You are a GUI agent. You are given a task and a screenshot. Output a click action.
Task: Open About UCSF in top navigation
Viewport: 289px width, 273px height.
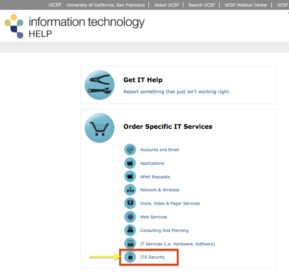pos(167,5)
